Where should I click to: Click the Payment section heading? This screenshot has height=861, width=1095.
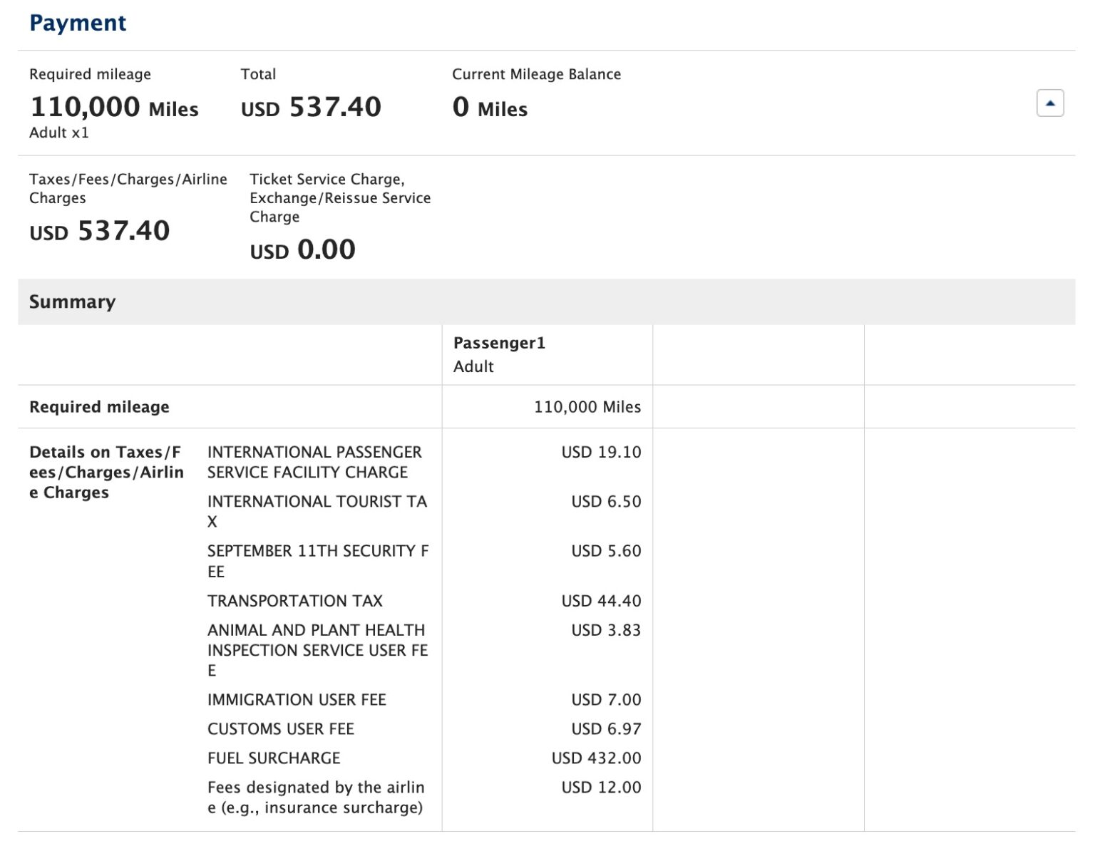tap(77, 23)
